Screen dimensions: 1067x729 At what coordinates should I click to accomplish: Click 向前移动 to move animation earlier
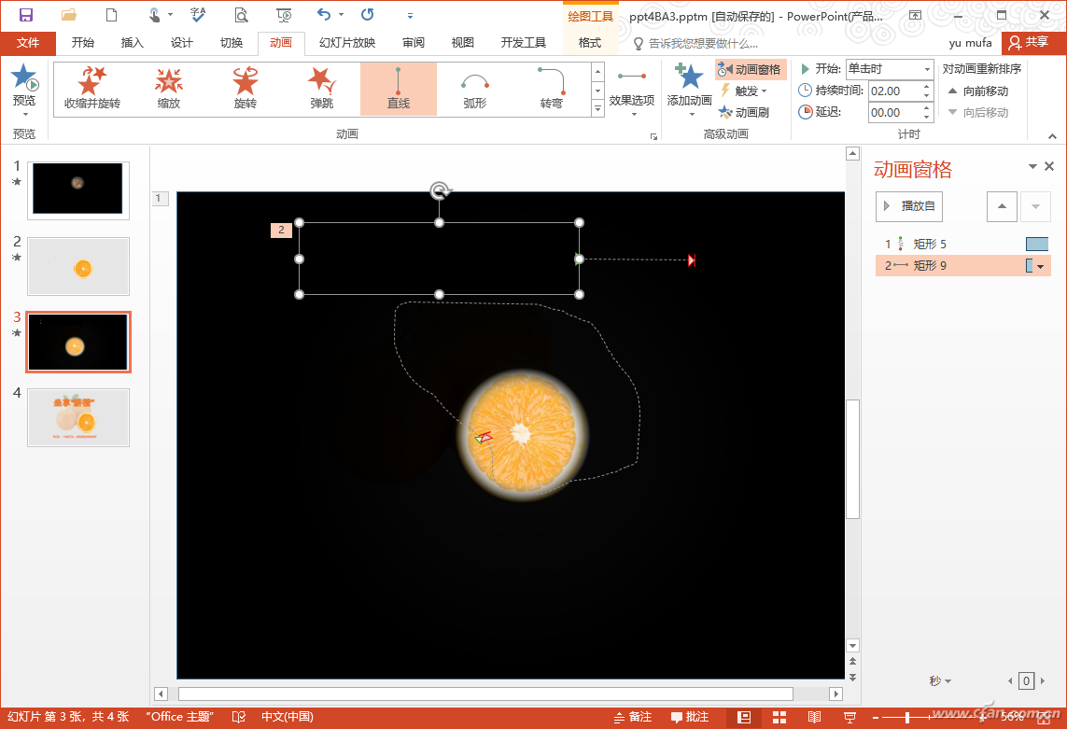pos(978,91)
